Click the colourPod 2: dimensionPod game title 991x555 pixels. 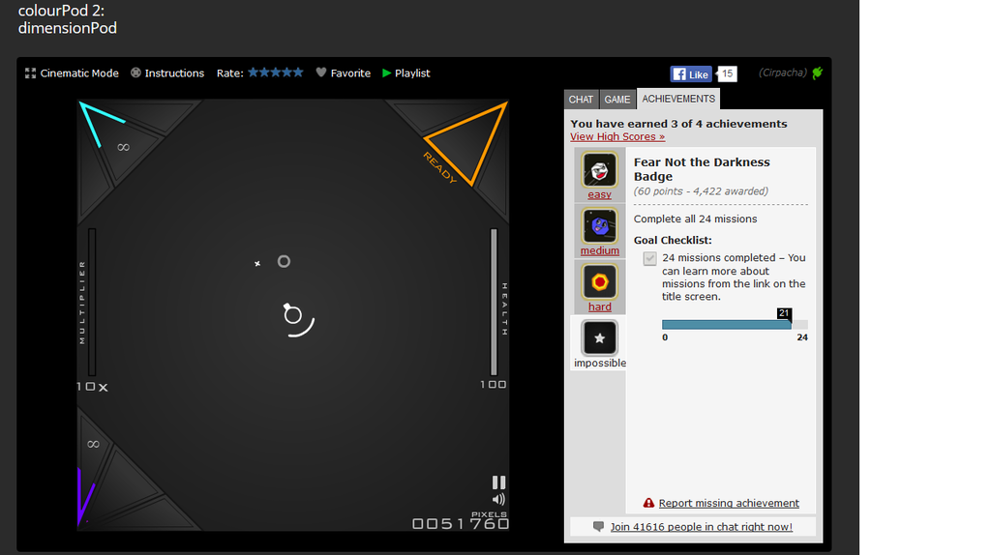(x=68, y=19)
